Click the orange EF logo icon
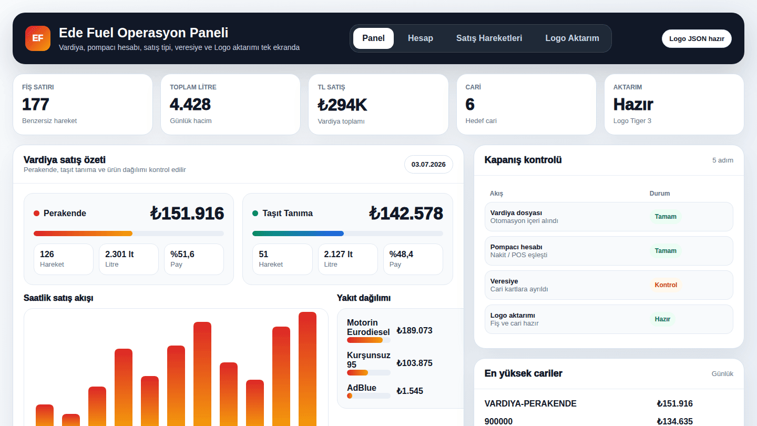 (x=38, y=38)
